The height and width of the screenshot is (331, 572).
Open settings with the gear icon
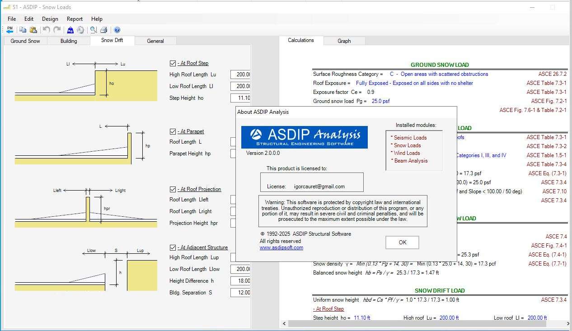click(80, 30)
